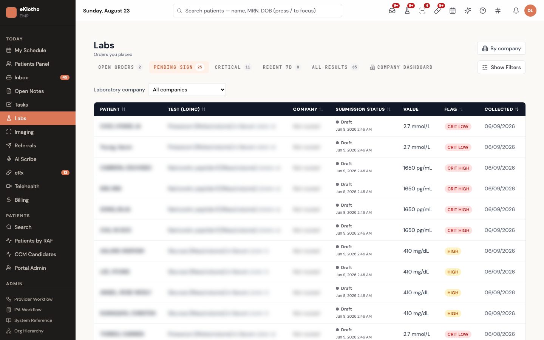Click the By company button
The width and height of the screenshot is (544, 340).
coord(501,48)
